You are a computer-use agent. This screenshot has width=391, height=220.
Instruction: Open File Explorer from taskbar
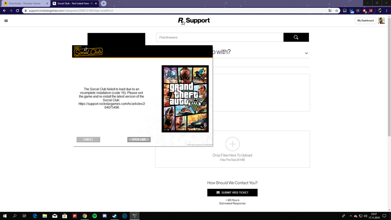point(45,216)
